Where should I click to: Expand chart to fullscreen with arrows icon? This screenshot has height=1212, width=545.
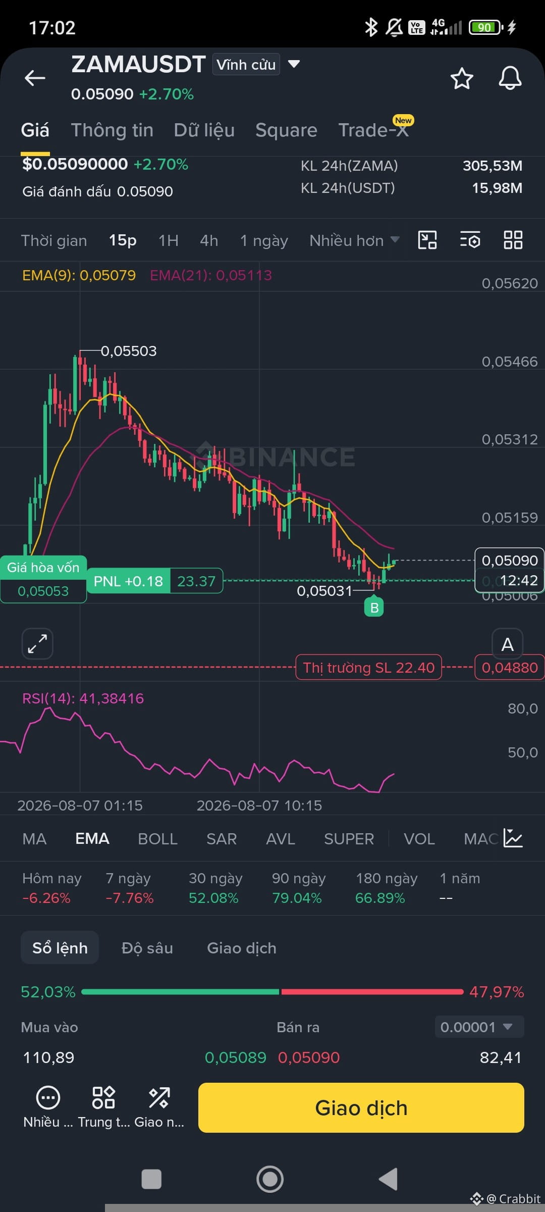click(37, 644)
